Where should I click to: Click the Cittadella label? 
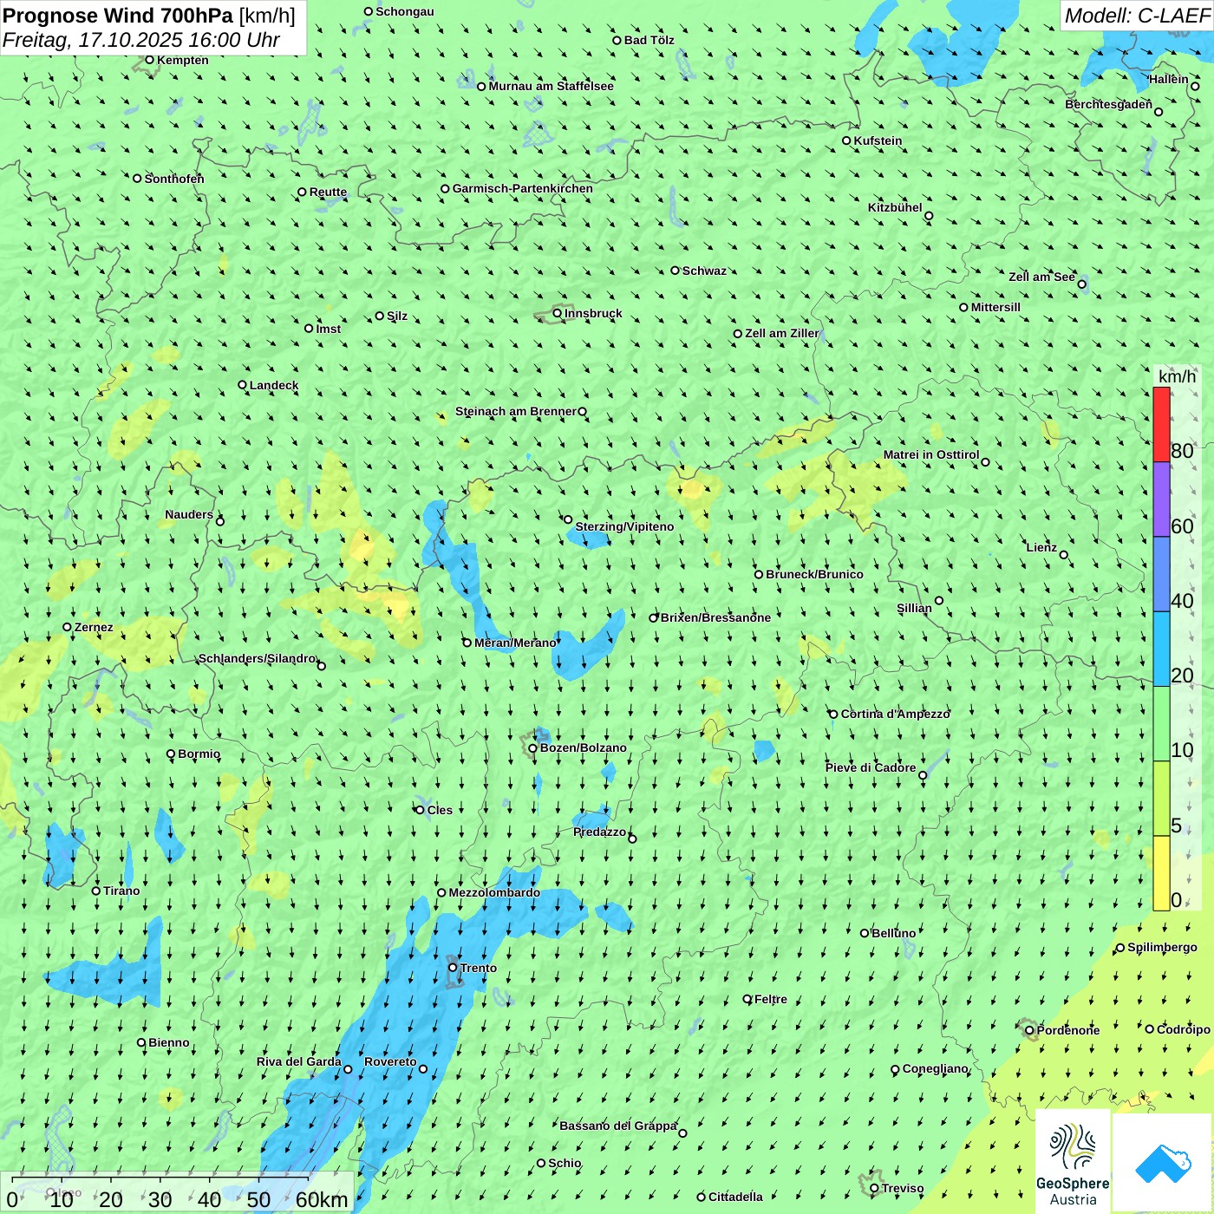tap(735, 1197)
